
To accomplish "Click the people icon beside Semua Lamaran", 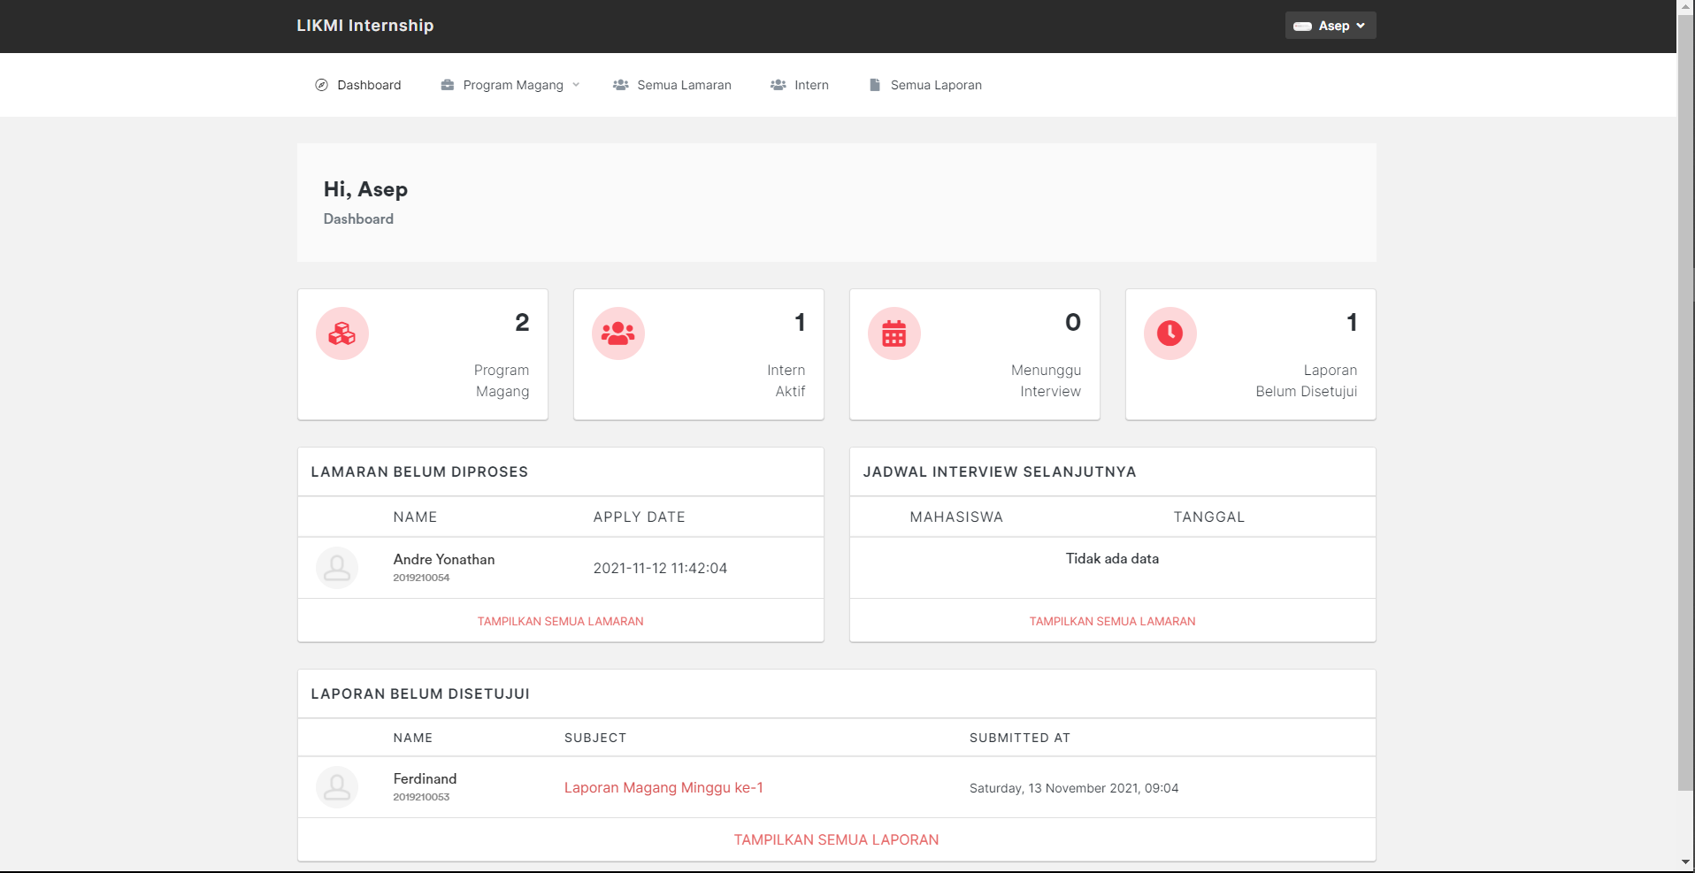I will 620,85.
